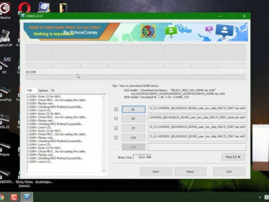Switch to the Options tab
269x202 pixels.
click(43, 90)
